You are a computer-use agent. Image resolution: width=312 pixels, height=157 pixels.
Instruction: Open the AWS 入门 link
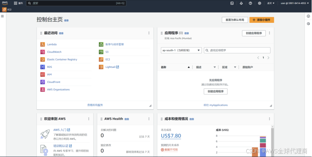(62, 130)
